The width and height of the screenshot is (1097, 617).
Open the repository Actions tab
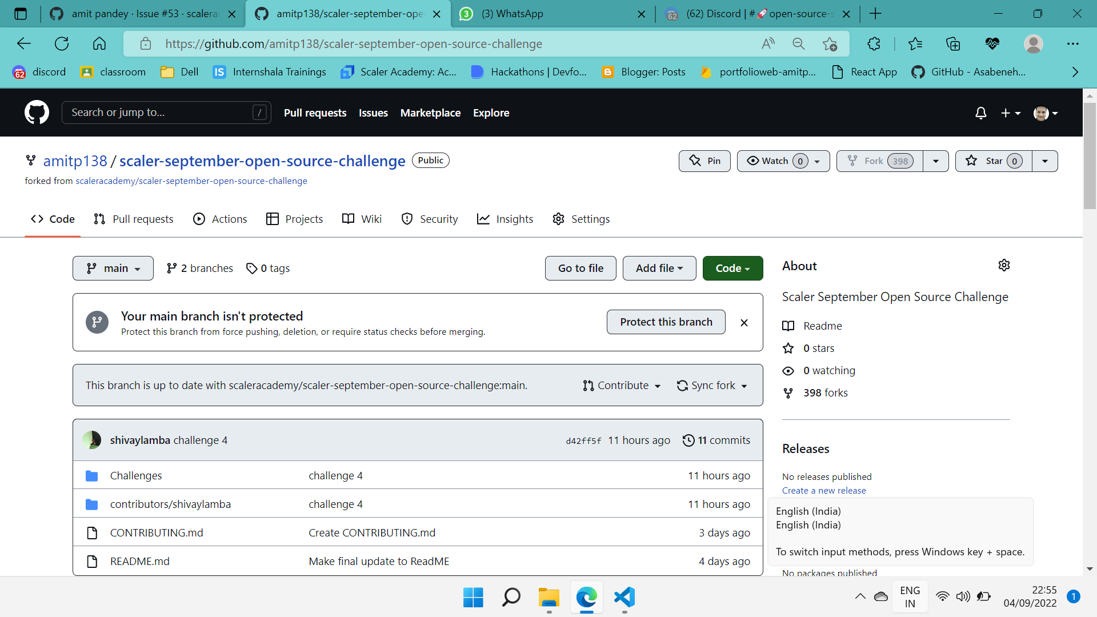tap(219, 219)
